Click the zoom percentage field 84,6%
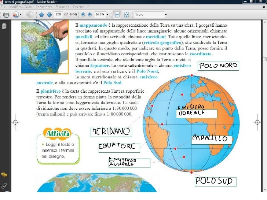267x200 pixels. [100, 14]
